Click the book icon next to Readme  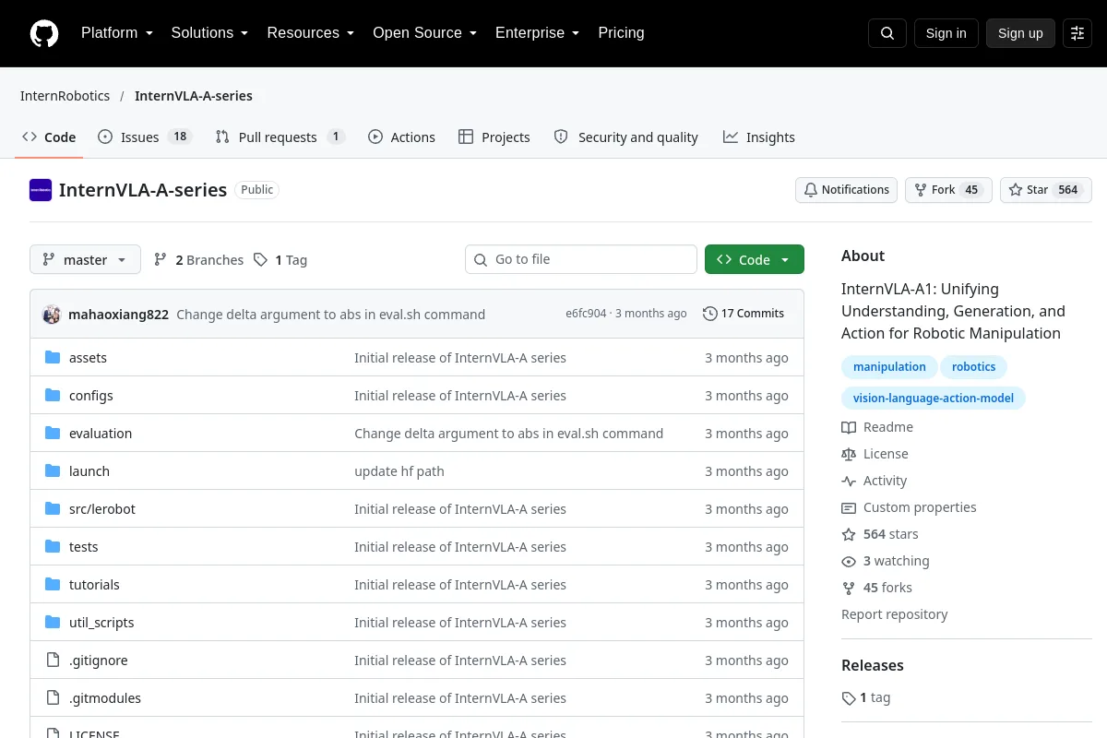849,427
